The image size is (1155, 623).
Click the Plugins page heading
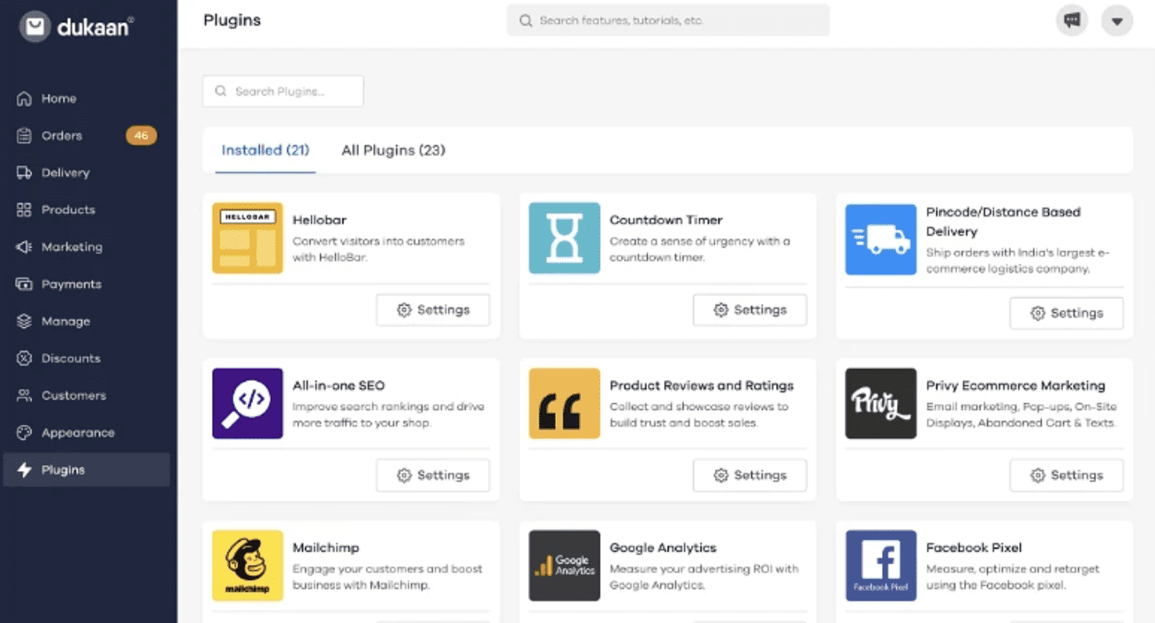click(x=232, y=20)
